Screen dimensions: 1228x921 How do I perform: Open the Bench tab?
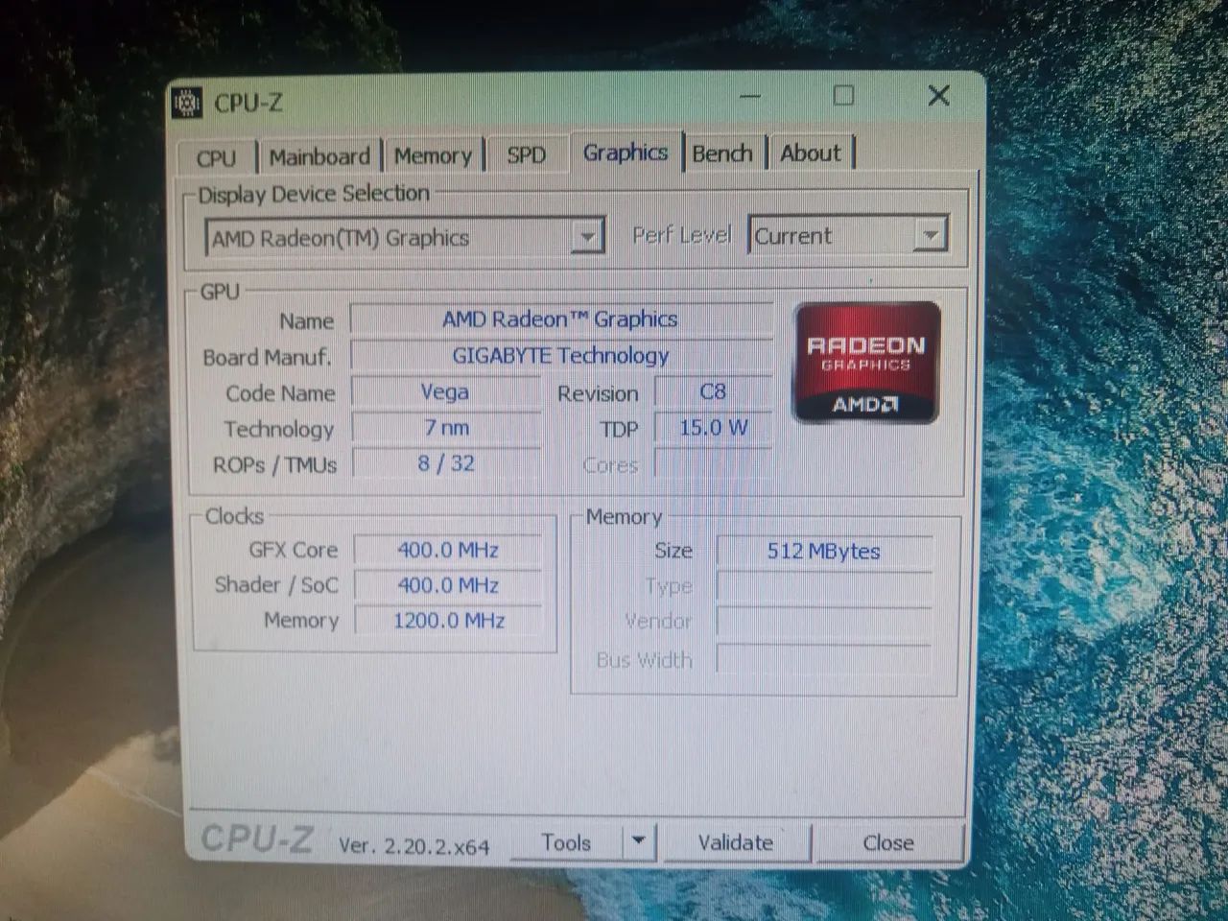(722, 153)
